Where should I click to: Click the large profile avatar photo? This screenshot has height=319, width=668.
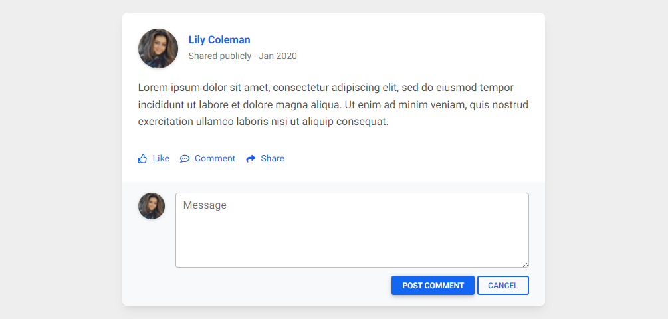tap(158, 49)
